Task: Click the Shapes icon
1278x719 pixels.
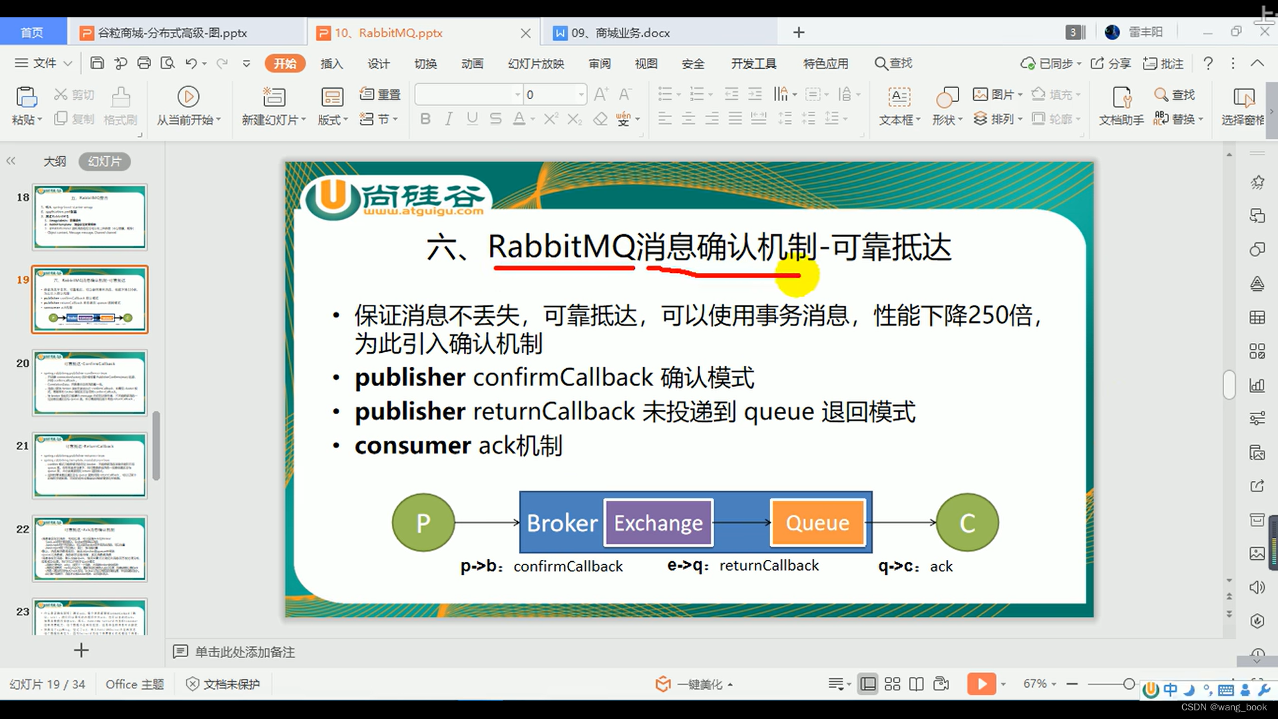Action: [x=947, y=97]
